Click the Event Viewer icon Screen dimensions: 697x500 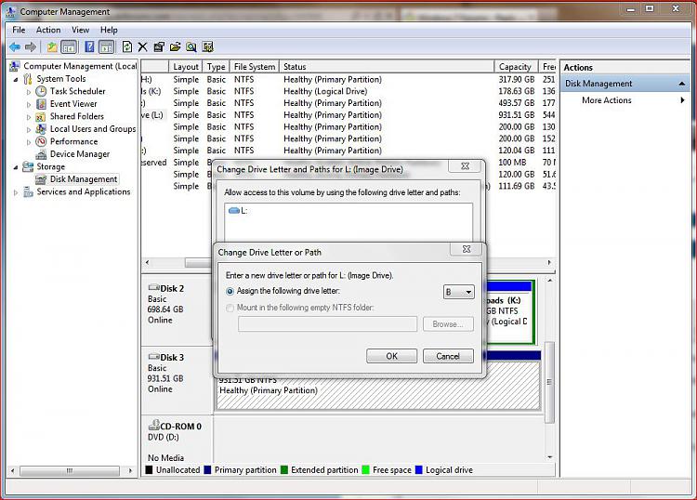click(x=41, y=103)
